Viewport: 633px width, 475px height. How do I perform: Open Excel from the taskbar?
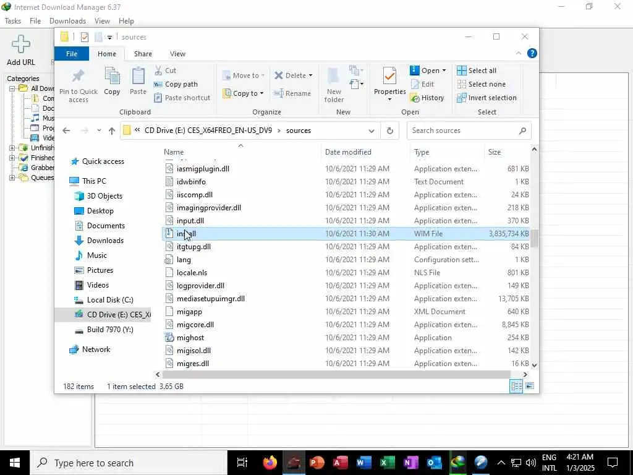tap(388, 463)
